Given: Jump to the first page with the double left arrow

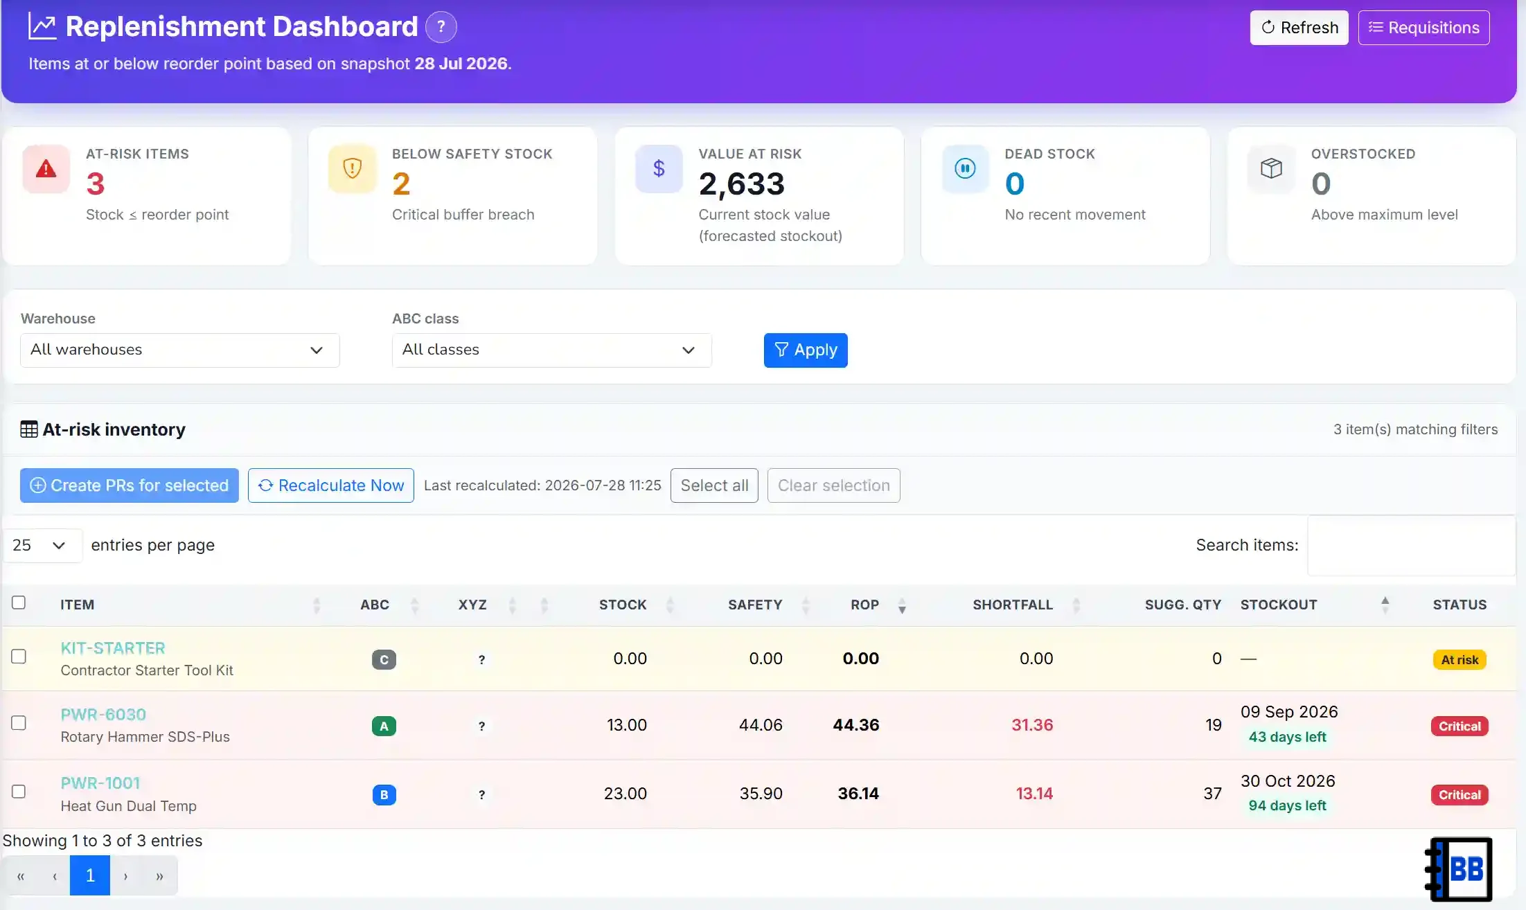Looking at the screenshot, I should pyautogui.click(x=21, y=875).
